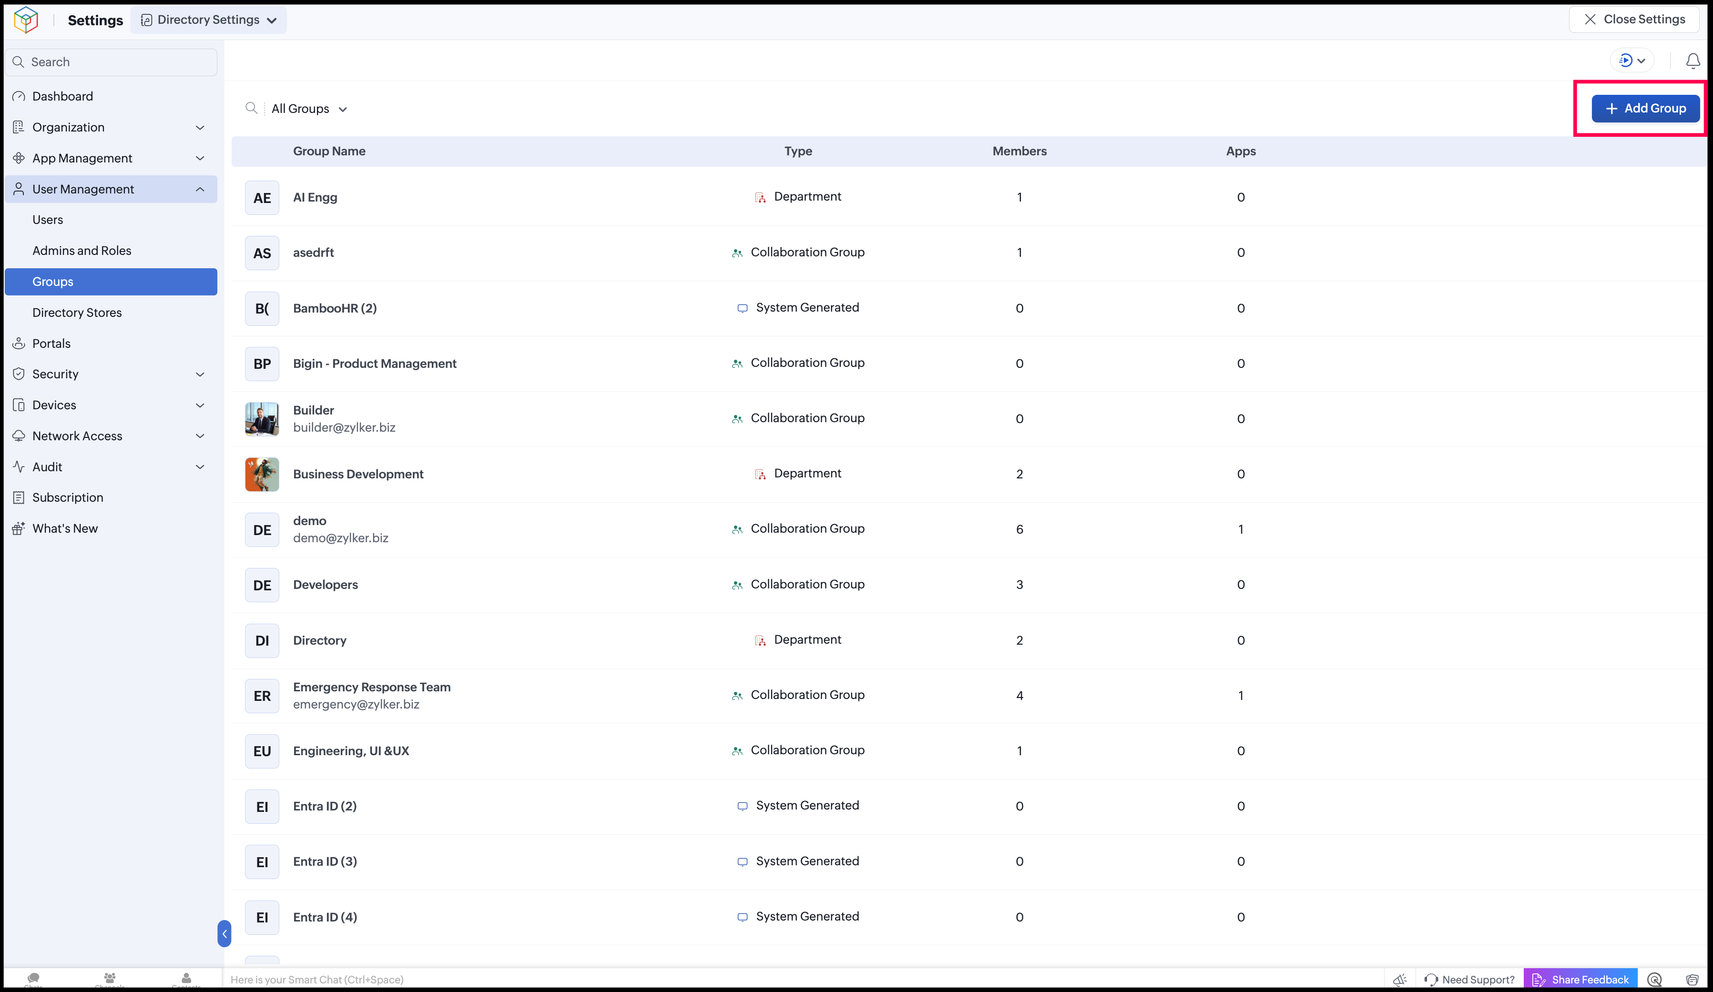
Task: Open the notifications bell
Action: coord(1693,61)
